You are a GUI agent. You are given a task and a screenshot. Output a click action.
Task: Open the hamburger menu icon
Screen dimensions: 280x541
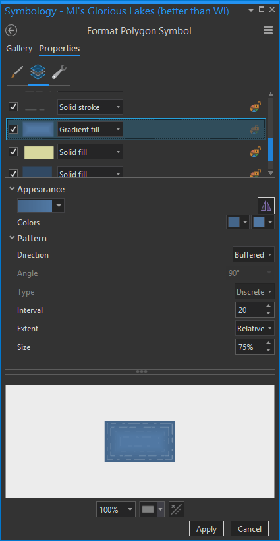(268, 30)
